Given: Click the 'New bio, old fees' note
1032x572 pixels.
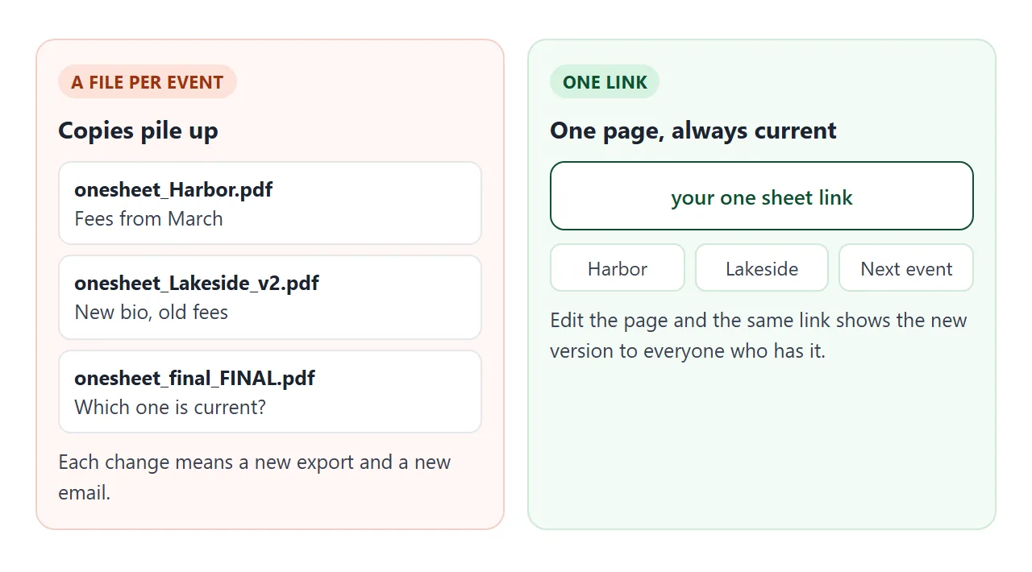Looking at the screenshot, I should [152, 312].
